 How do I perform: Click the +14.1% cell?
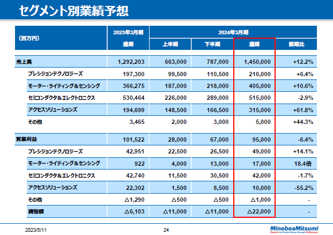303,151
